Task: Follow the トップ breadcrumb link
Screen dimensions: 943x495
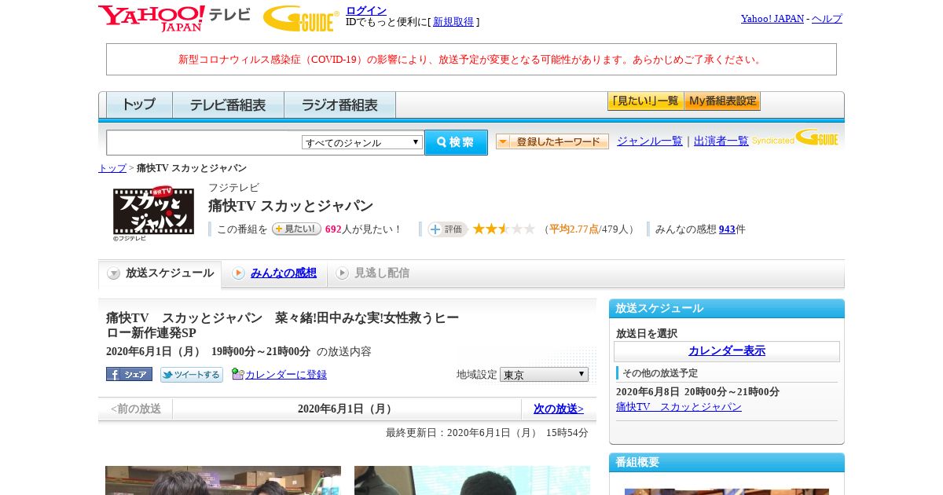Action: click(112, 168)
